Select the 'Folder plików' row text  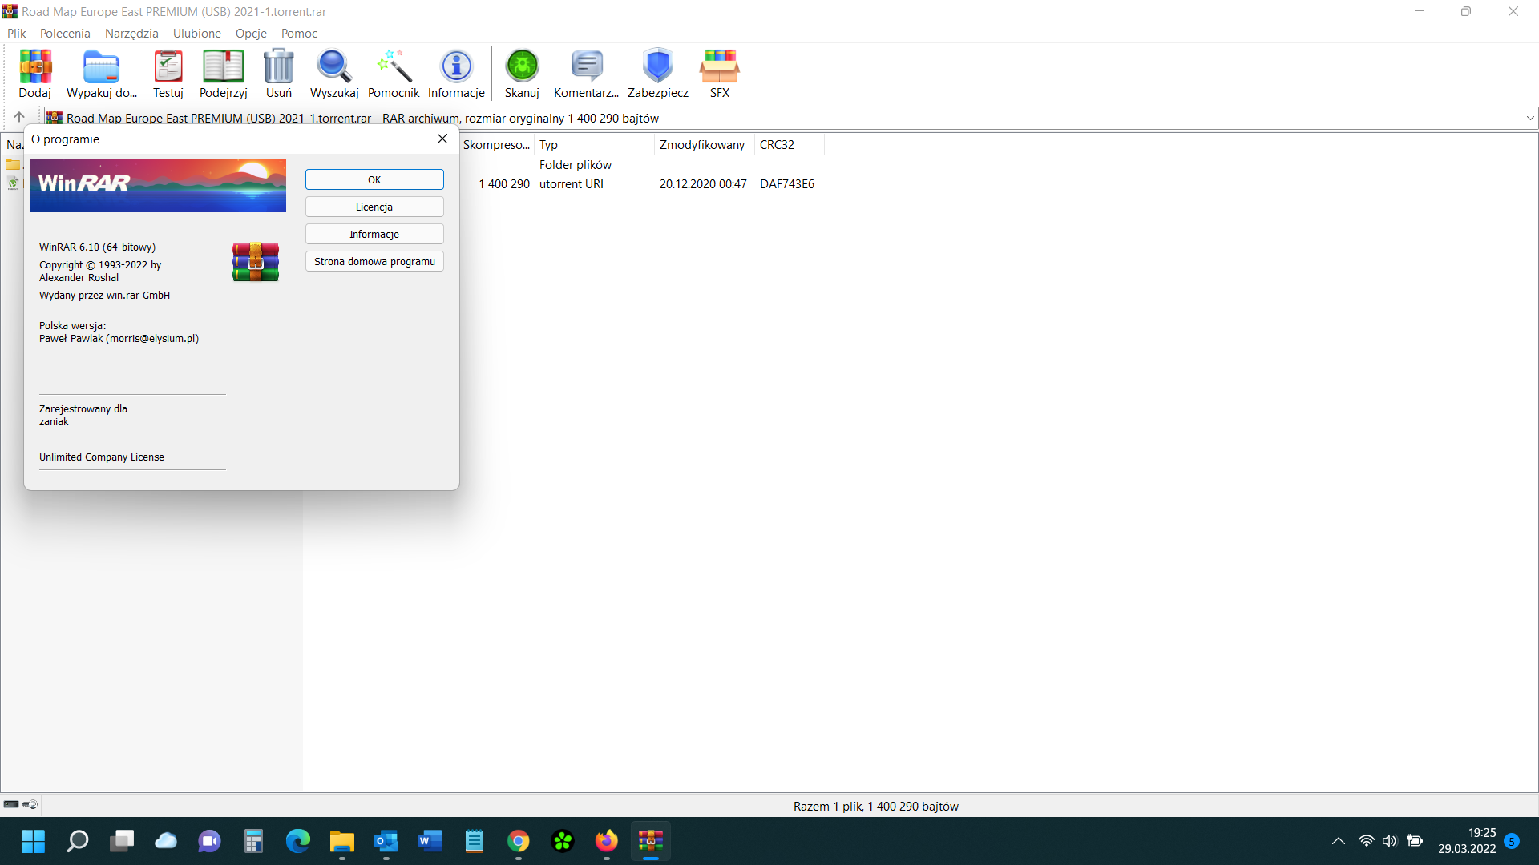[x=576, y=164]
